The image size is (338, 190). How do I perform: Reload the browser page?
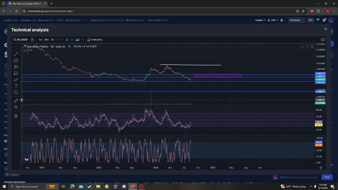coord(16,11)
